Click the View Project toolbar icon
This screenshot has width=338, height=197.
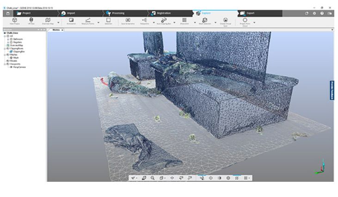tap(15, 20)
